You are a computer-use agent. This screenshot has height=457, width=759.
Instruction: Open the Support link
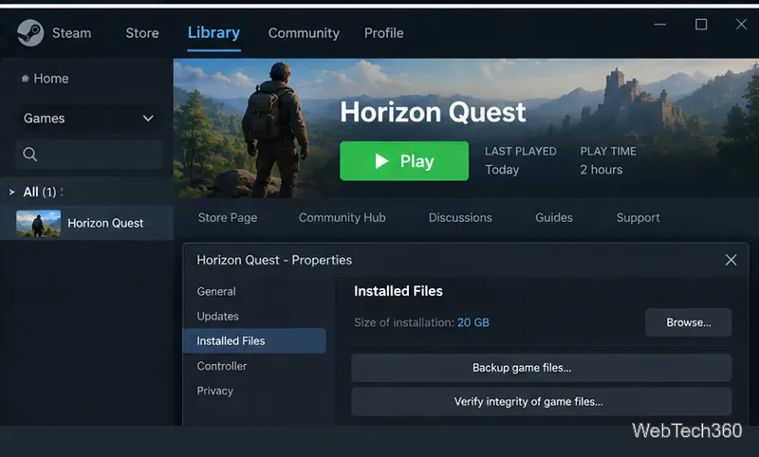pos(638,218)
